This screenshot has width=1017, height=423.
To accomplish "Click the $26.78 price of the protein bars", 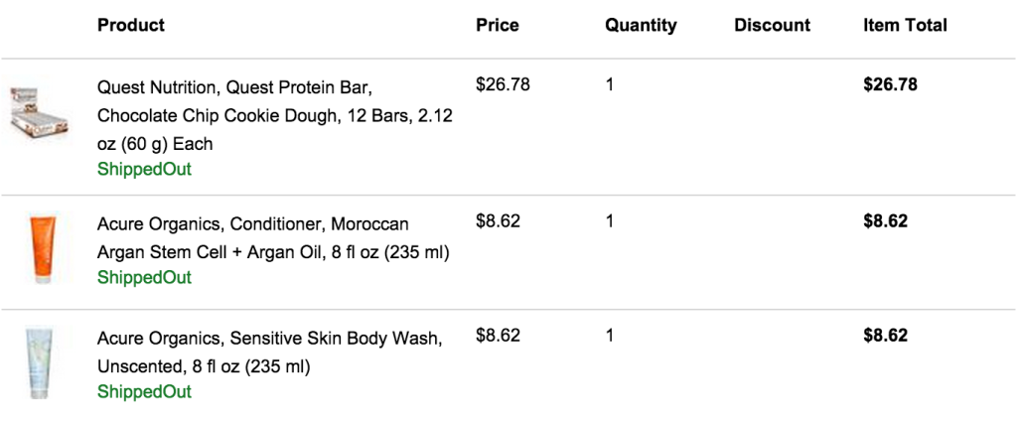I will click(503, 85).
